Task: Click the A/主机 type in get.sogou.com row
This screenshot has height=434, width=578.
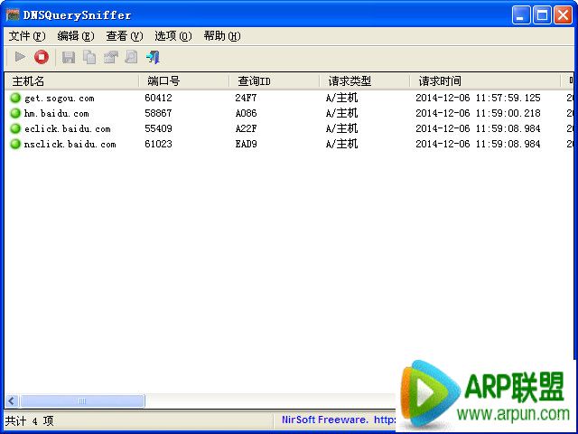Action: tap(341, 98)
